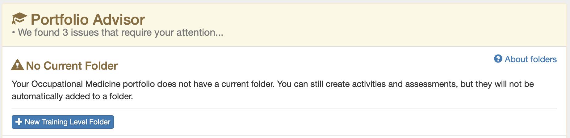The height and width of the screenshot is (138, 570).
Task: Click the word 'Folder' in the warning heading
Action: coord(101,66)
